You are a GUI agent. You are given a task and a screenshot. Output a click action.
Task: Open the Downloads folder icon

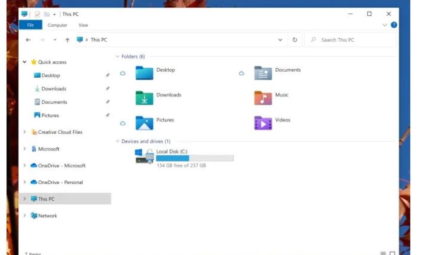coord(145,98)
